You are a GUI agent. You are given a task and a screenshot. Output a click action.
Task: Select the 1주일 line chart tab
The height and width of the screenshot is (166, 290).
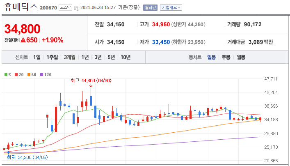(52, 57)
